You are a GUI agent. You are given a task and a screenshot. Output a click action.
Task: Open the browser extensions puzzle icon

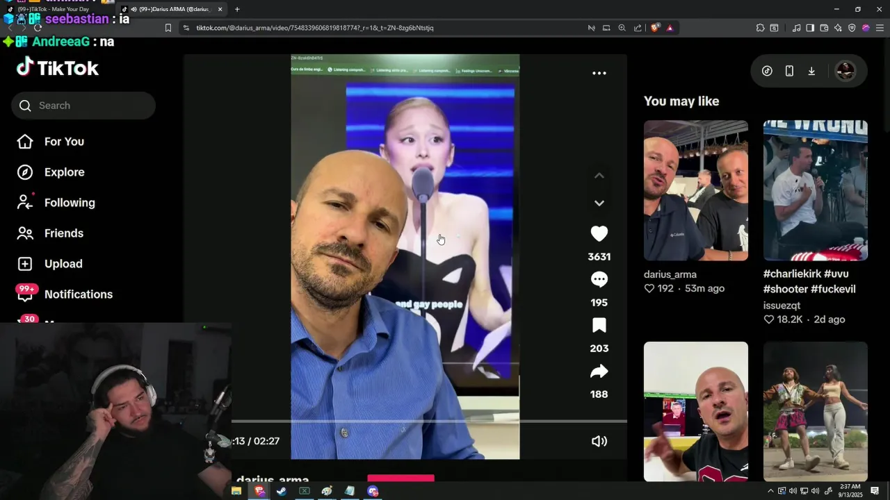pyautogui.click(x=760, y=28)
